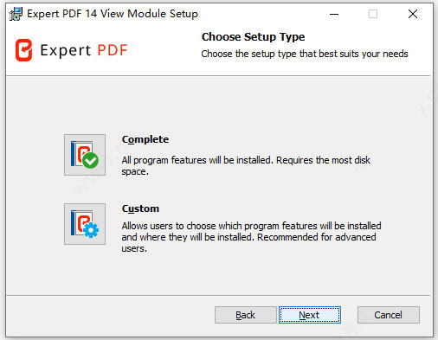This screenshot has width=438, height=340.
Task: Click the blue gear on Custom icon
Action: (91, 230)
